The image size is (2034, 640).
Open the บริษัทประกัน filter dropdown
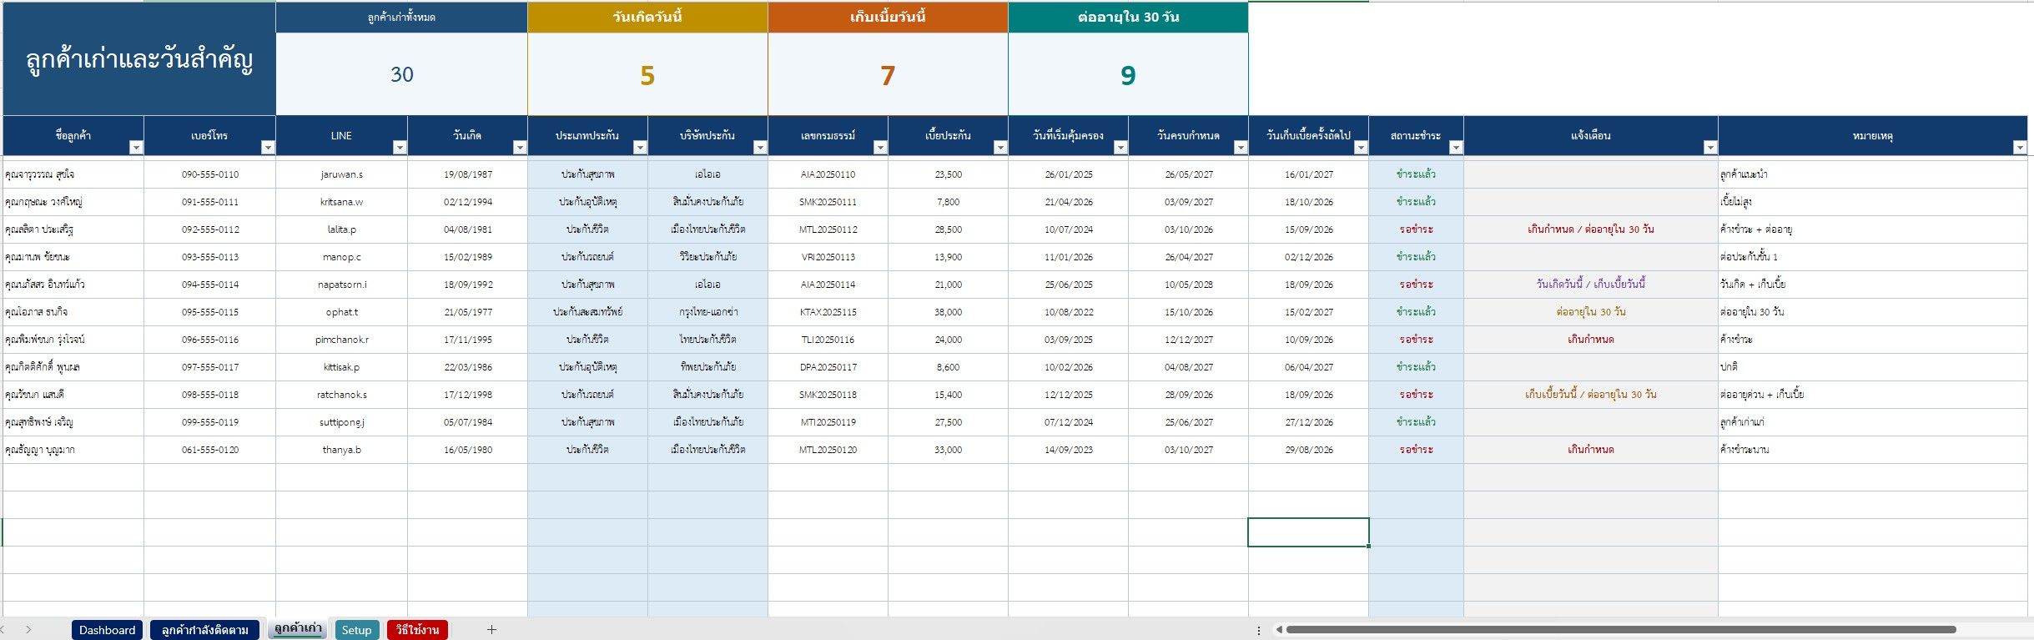[x=760, y=148]
